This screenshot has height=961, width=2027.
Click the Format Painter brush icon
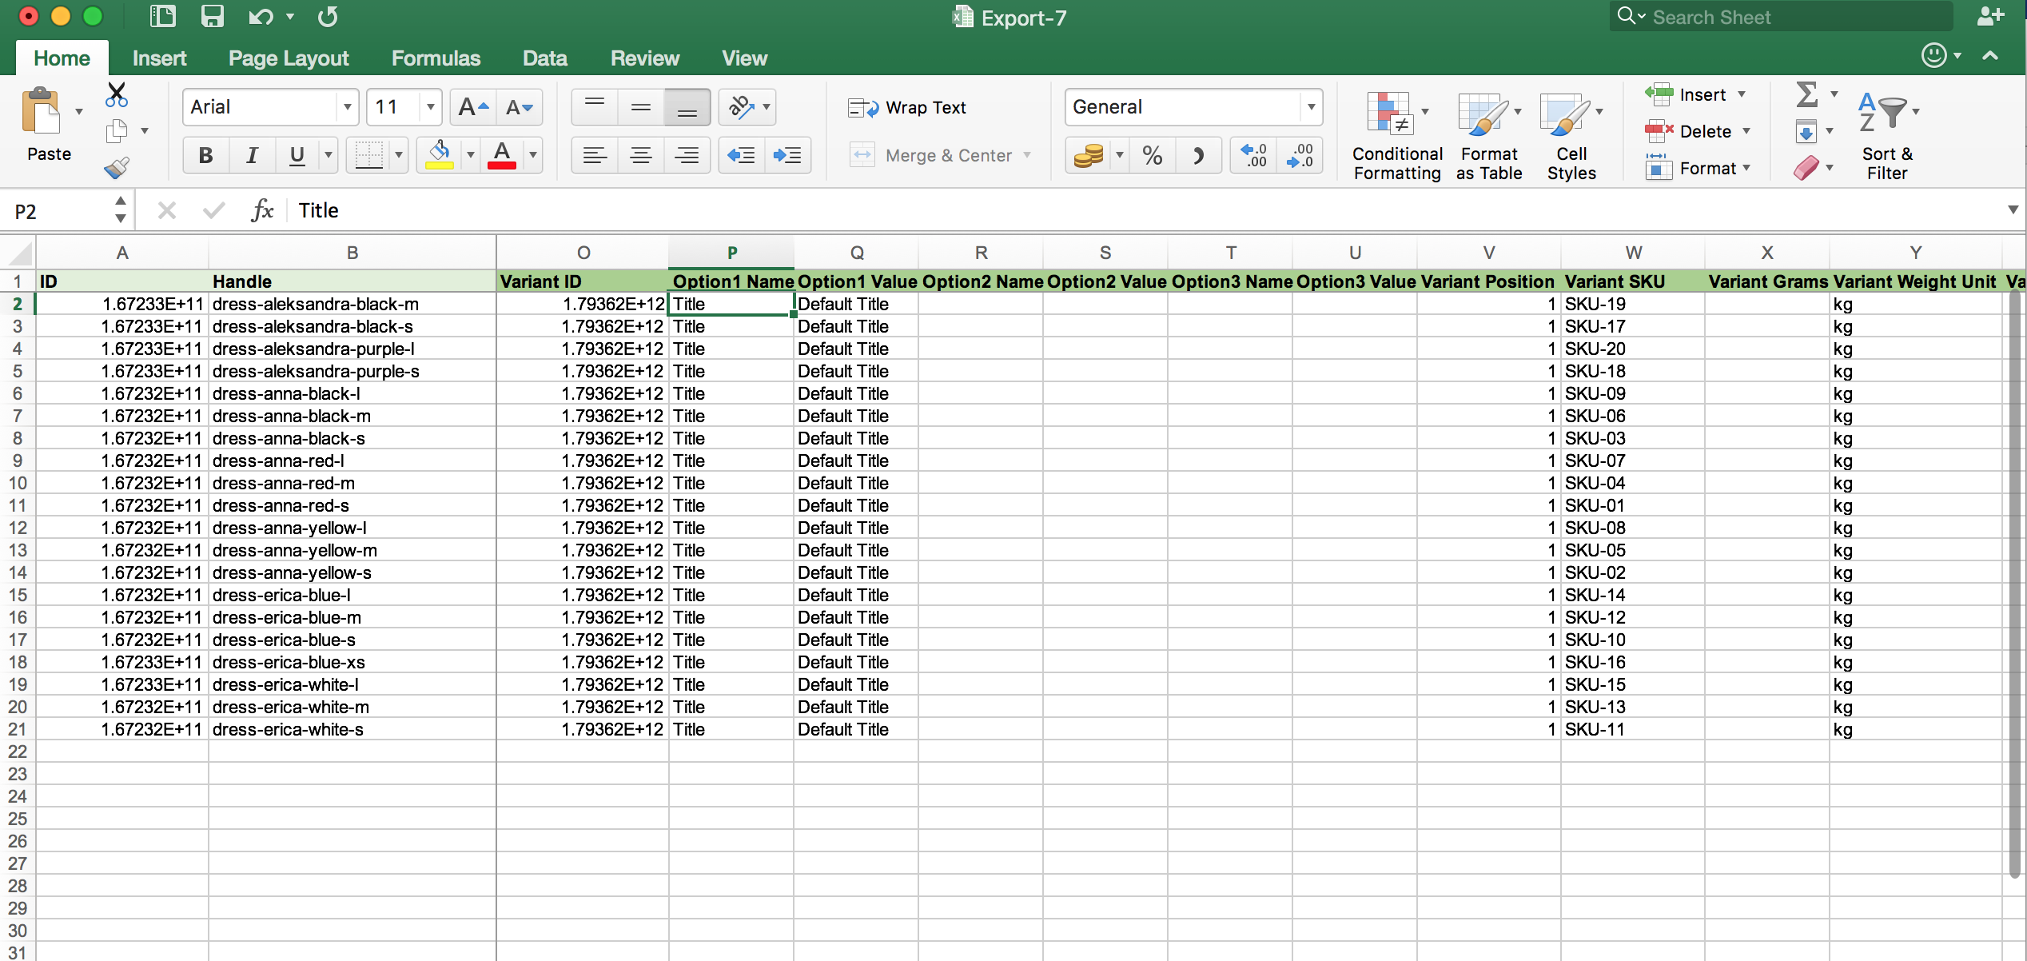[117, 168]
